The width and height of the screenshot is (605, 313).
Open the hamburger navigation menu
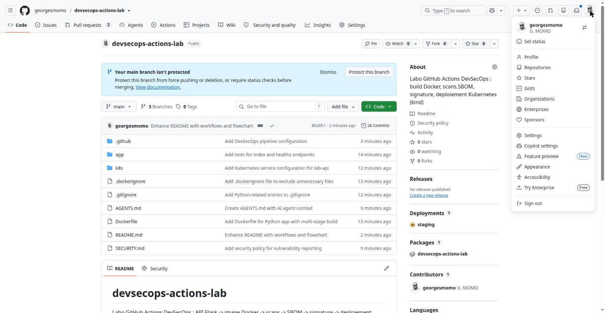click(11, 10)
